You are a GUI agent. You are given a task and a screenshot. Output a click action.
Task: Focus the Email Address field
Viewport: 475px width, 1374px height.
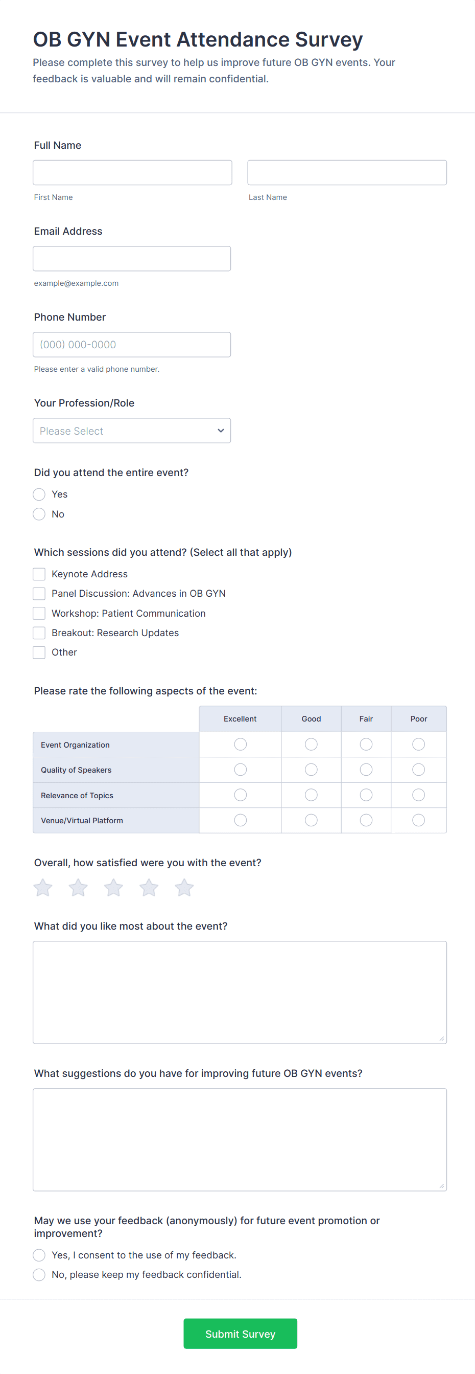(132, 259)
